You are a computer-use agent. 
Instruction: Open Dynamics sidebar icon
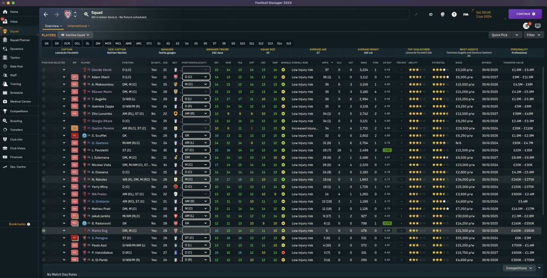[5, 49]
